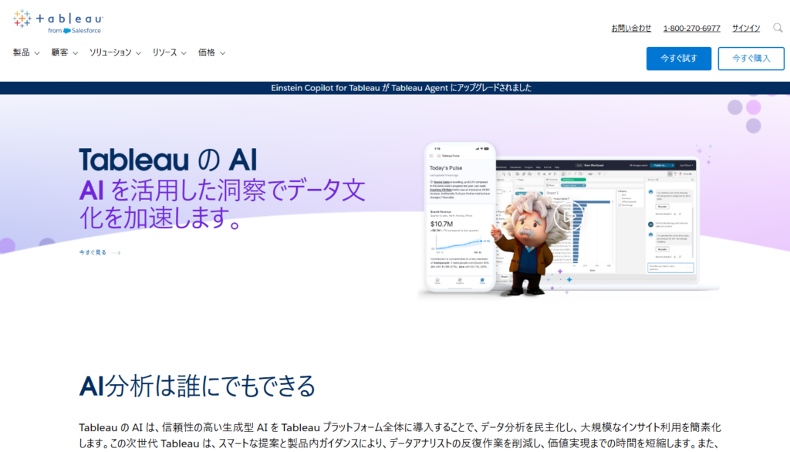Open the 価格 menu
Image resolution: width=790 pixels, height=452 pixels.
(x=211, y=52)
